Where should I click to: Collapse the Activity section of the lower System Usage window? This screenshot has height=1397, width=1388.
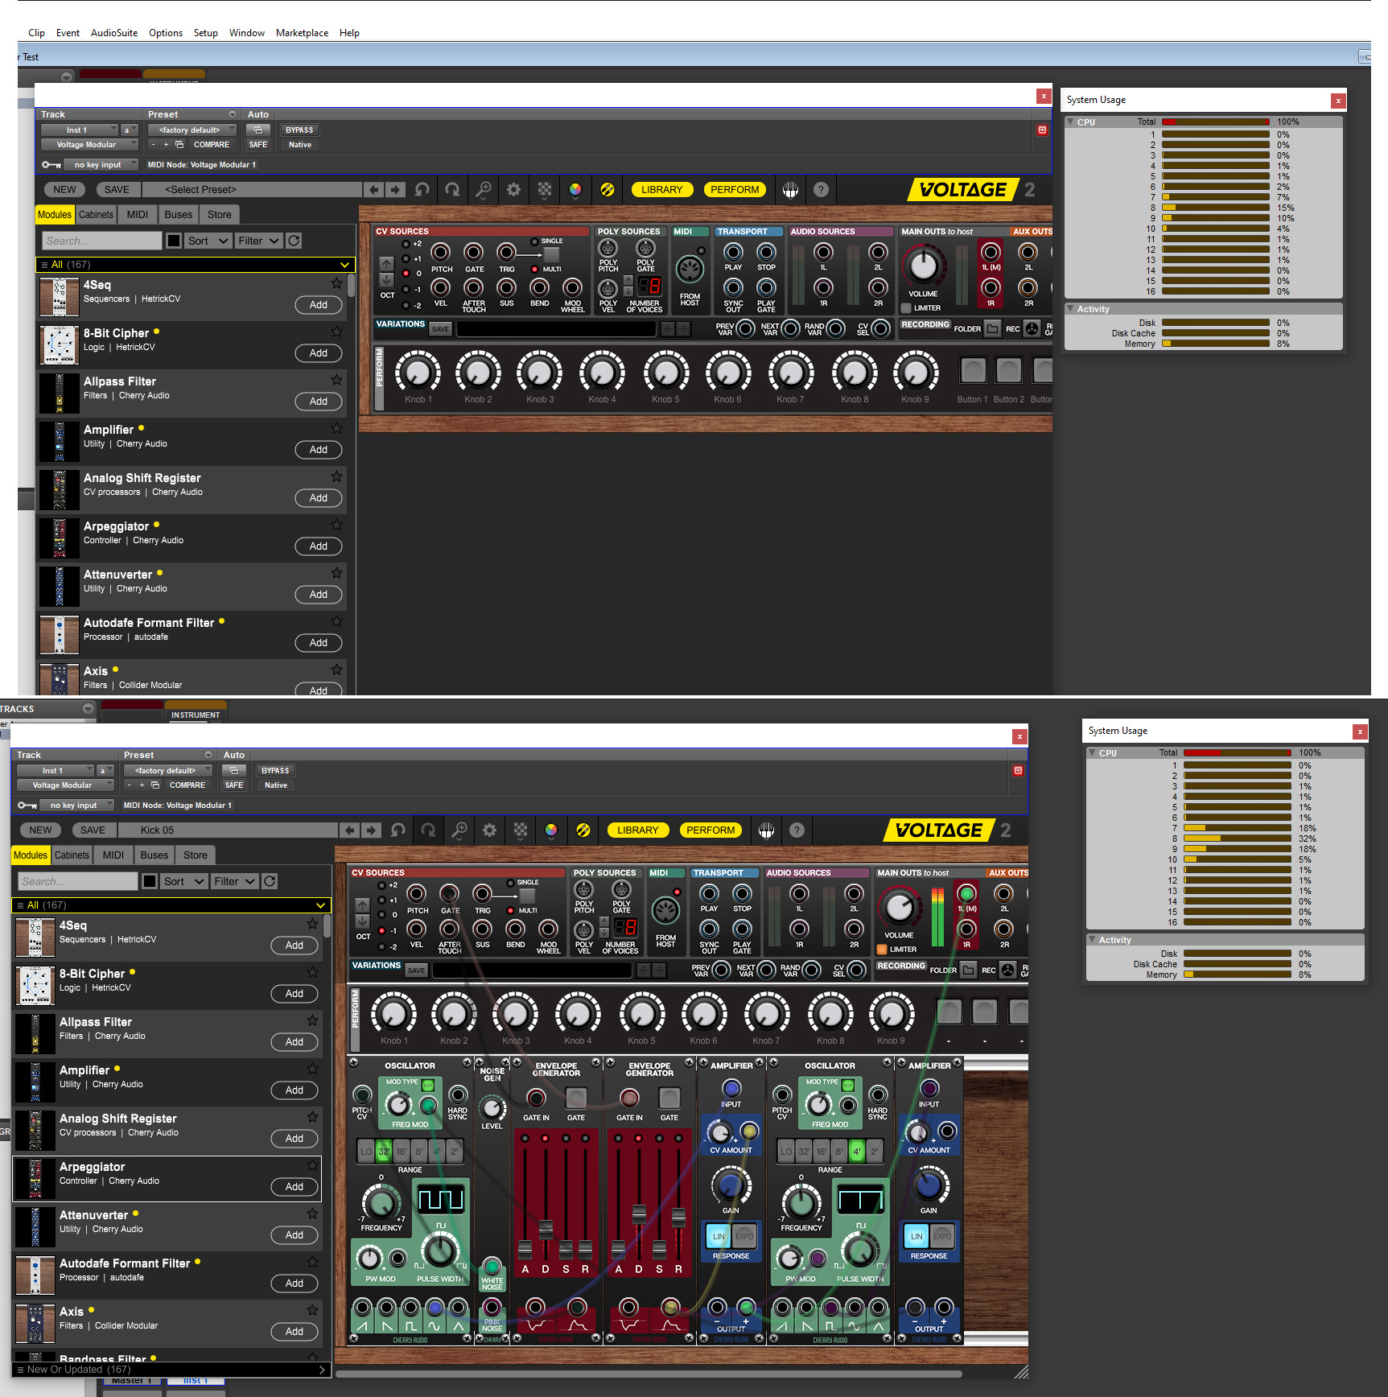pos(1093,940)
